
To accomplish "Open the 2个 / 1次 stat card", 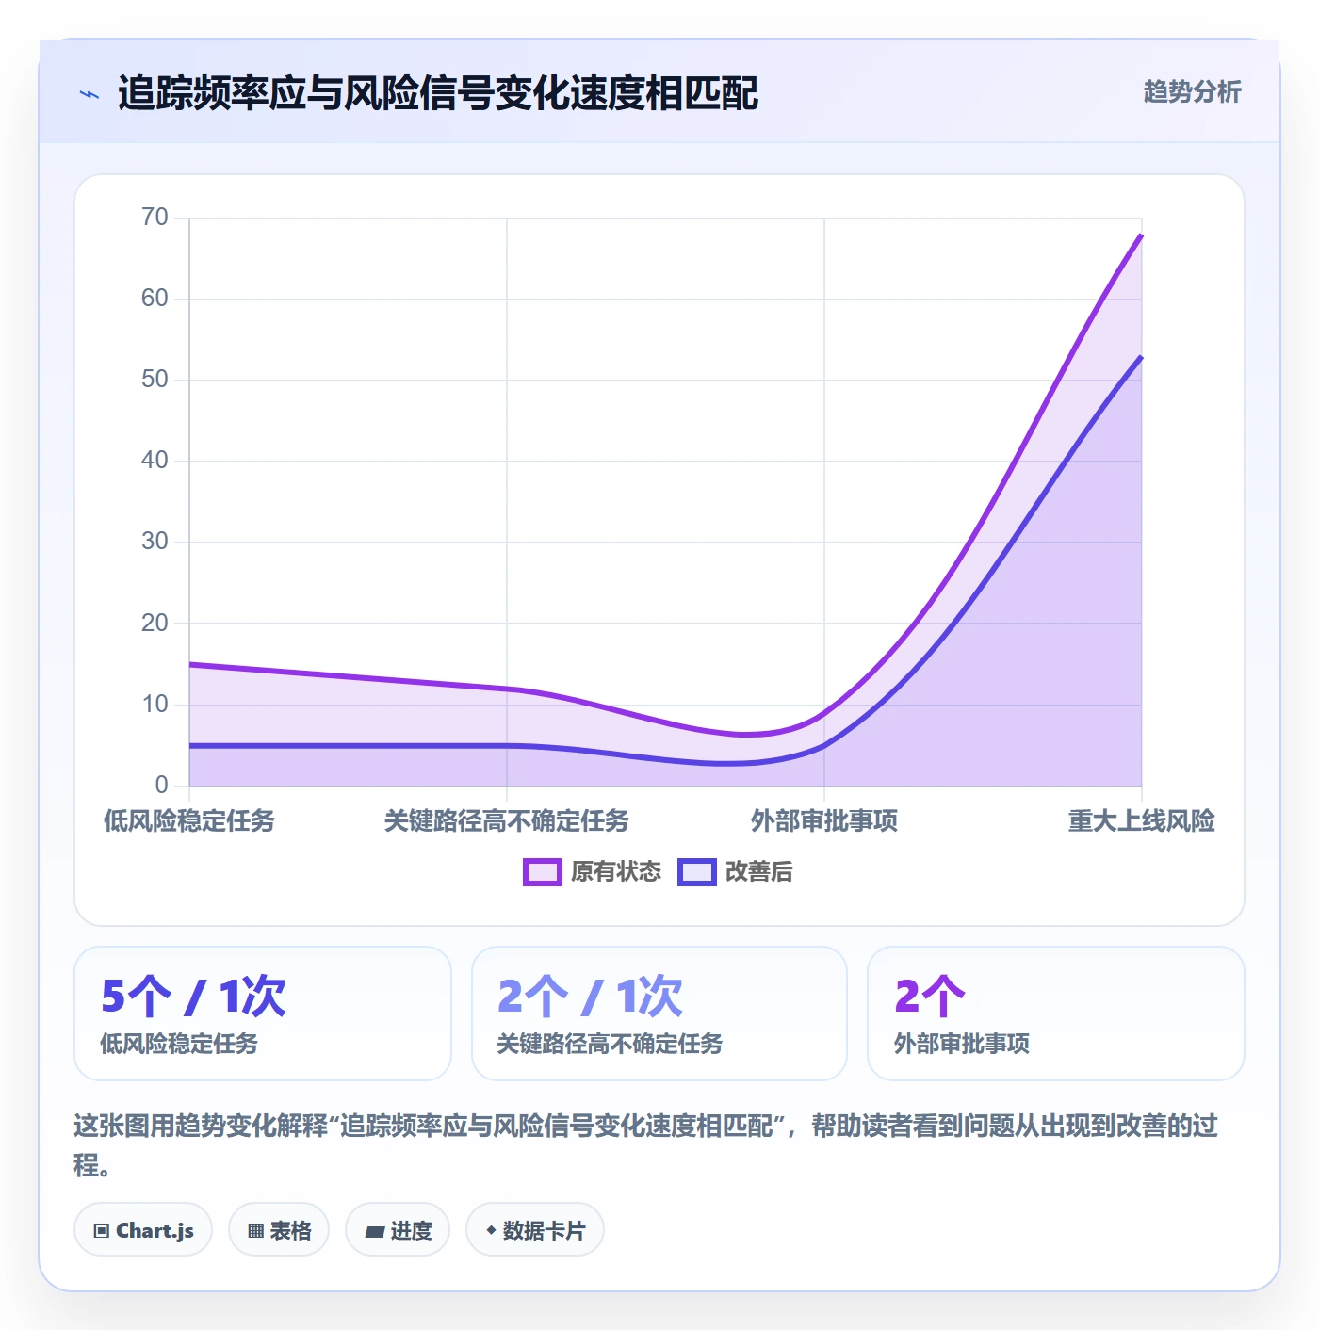I will [659, 1014].
